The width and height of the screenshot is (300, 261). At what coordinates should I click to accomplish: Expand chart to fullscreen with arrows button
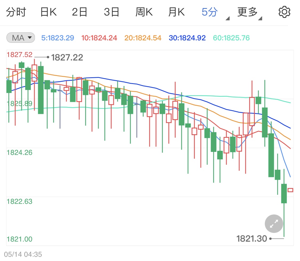click(274, 224)
